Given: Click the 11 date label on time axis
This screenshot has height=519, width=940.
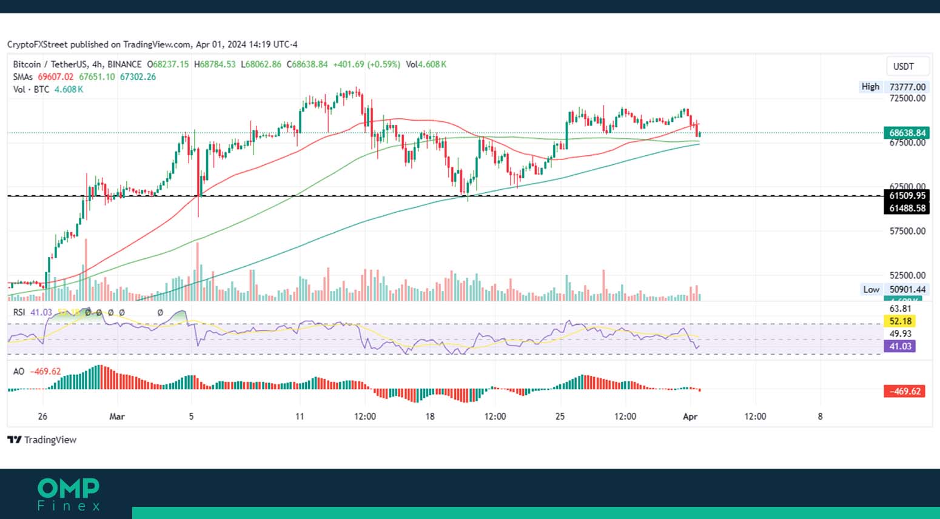Looking at the screenshot, I should click(x=300, y=417).
